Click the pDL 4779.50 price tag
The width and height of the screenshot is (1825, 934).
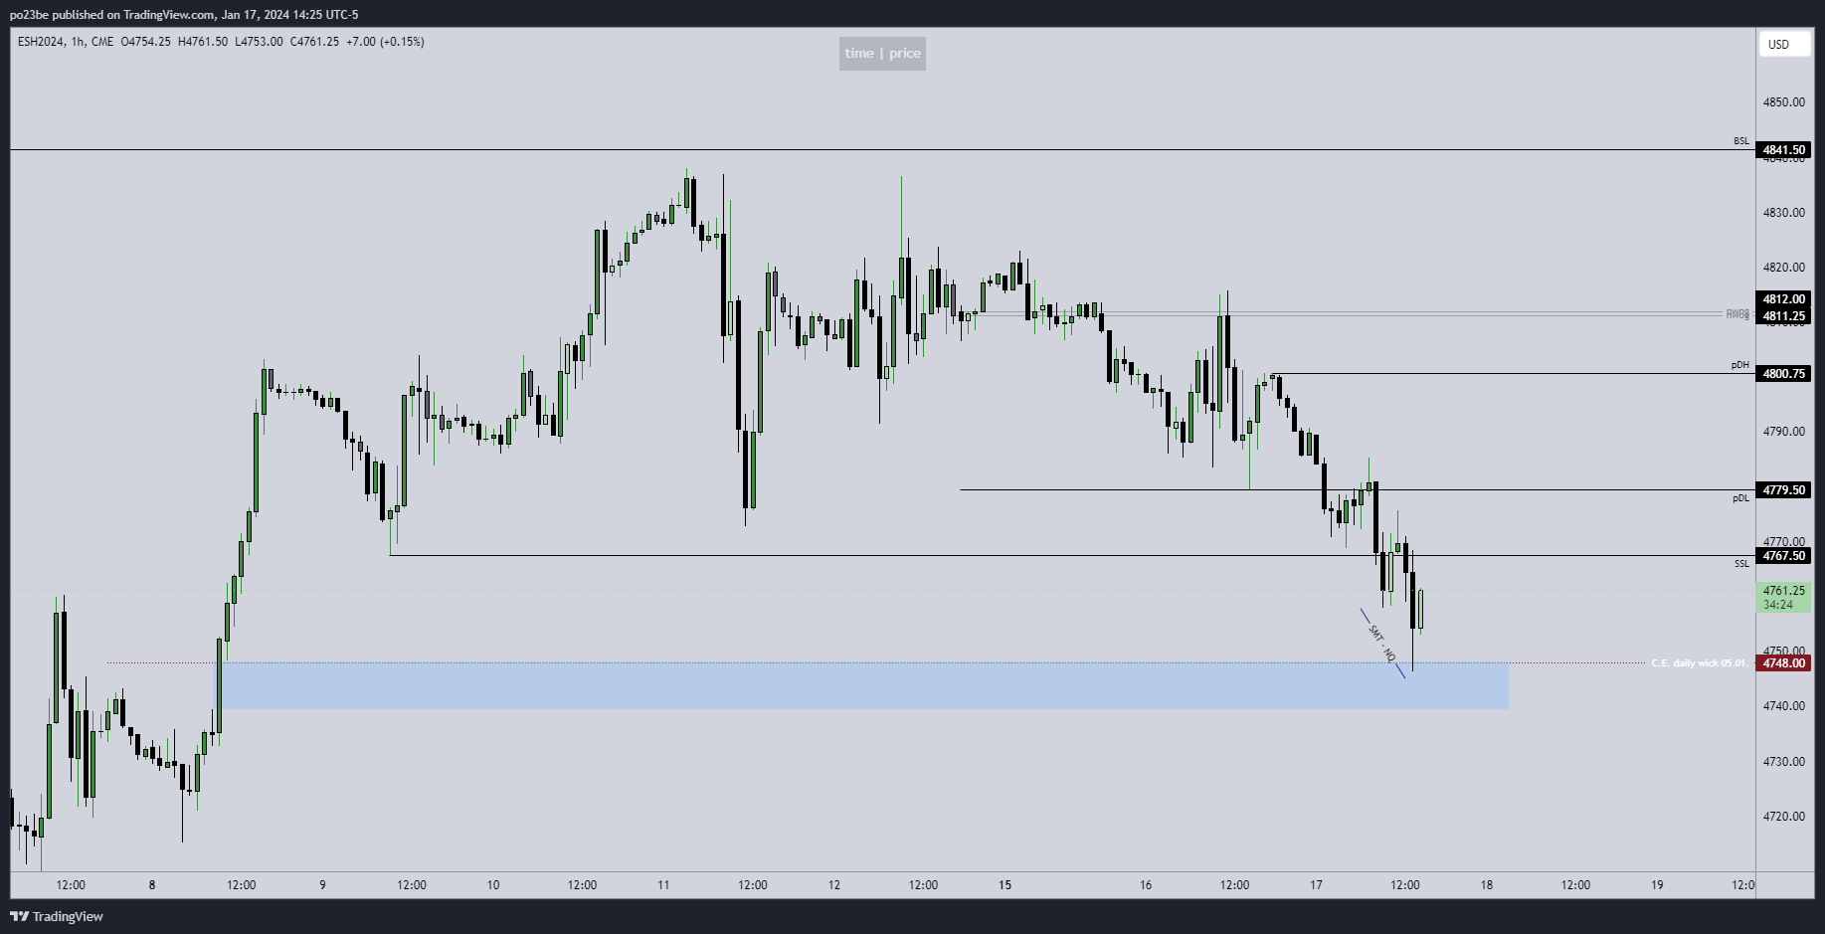[x=1783, y=490]
